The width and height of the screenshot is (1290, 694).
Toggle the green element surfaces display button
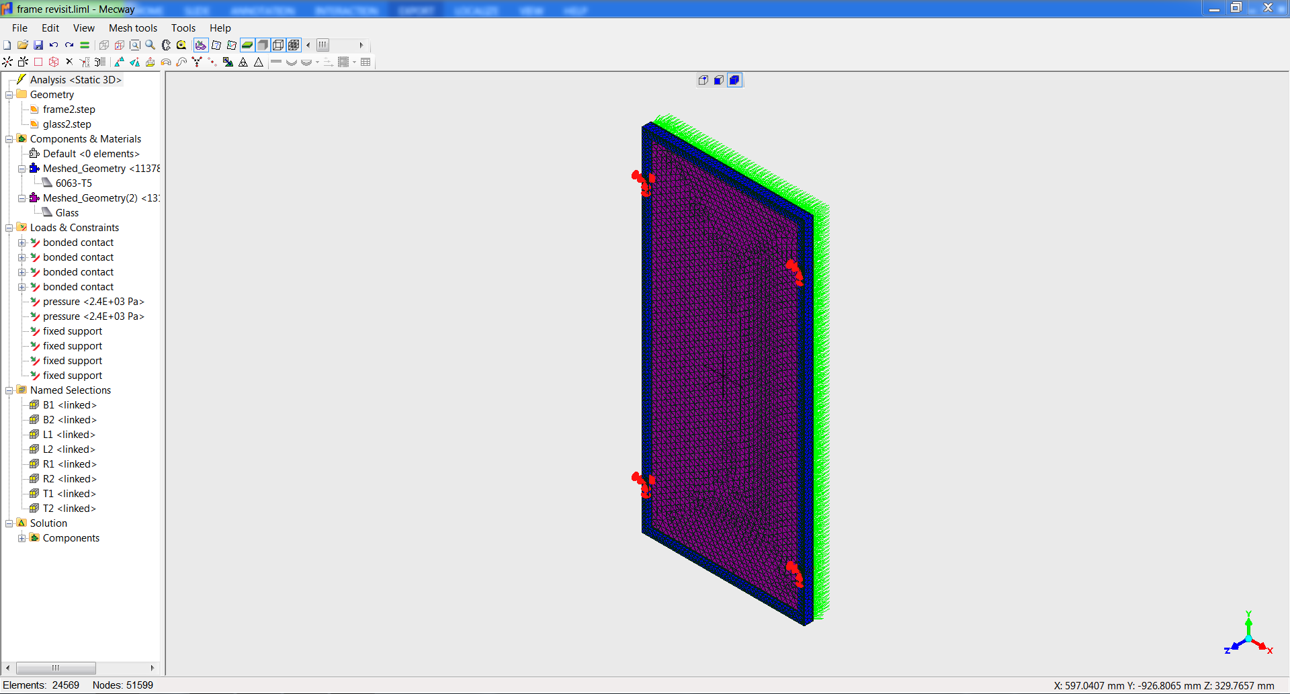[247, 45]
